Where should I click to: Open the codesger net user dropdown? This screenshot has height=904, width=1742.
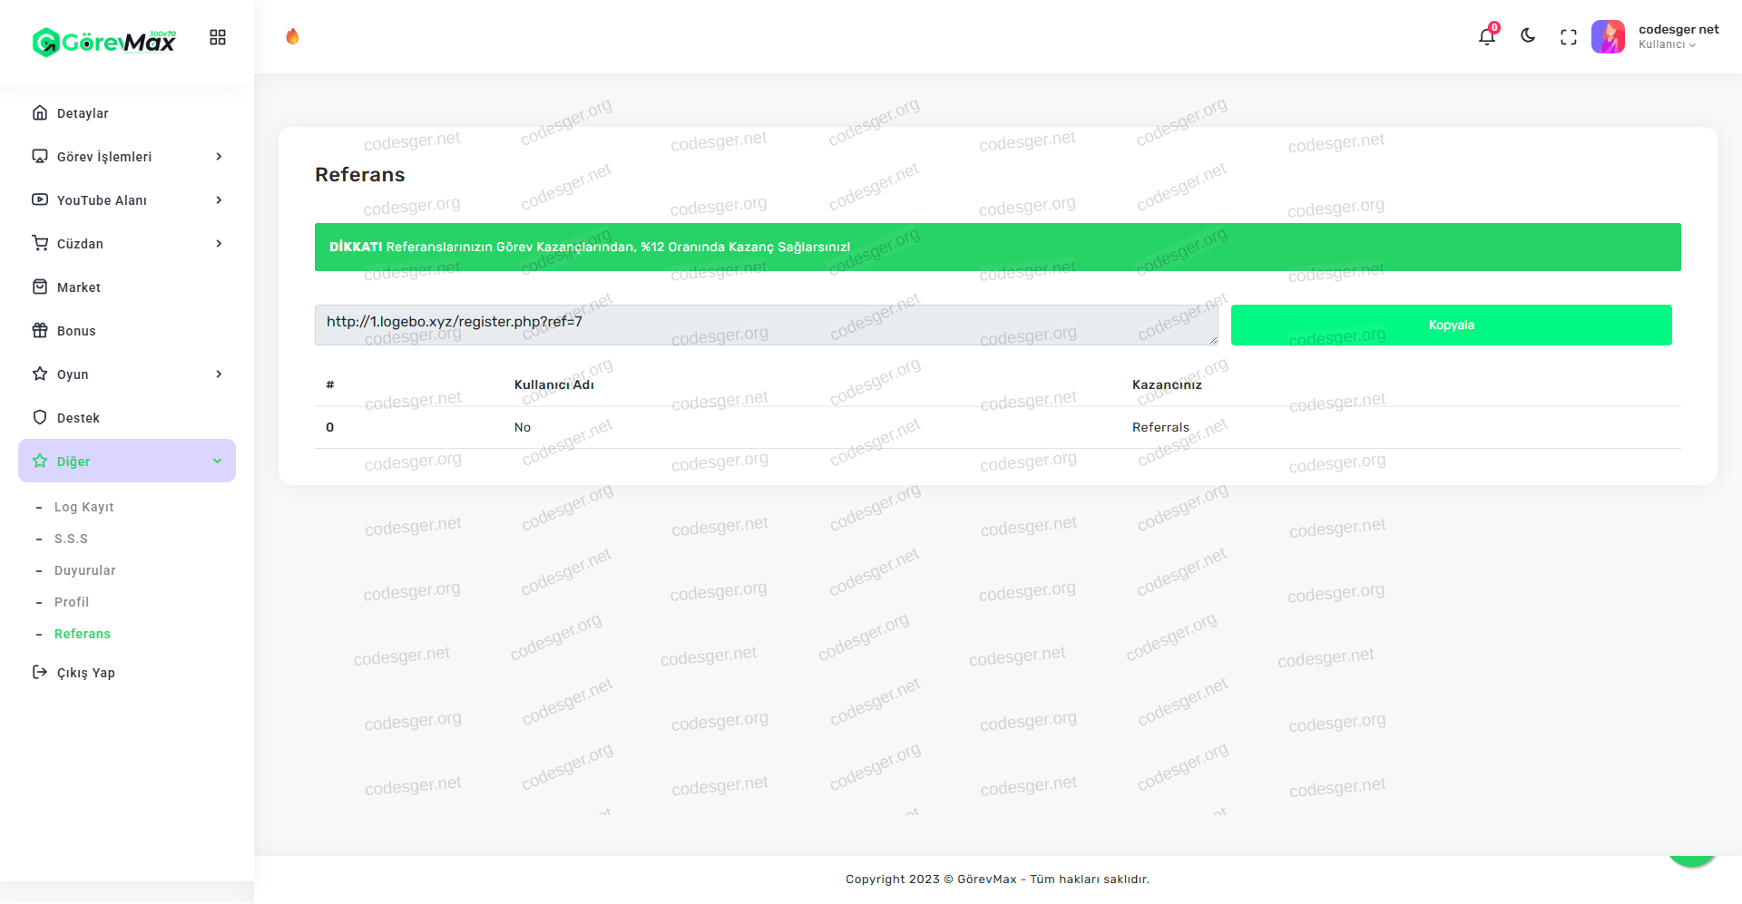point(1678,36)
